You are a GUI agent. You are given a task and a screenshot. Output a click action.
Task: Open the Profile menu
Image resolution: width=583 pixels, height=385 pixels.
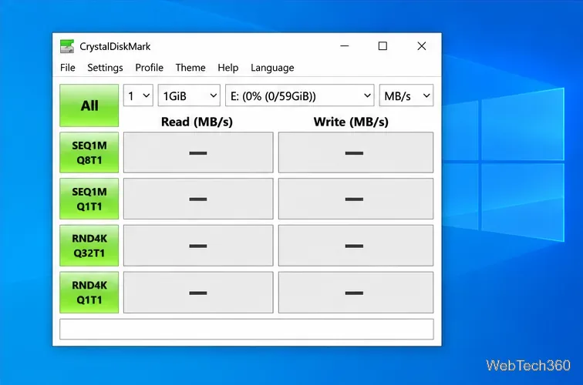[149, 68]
